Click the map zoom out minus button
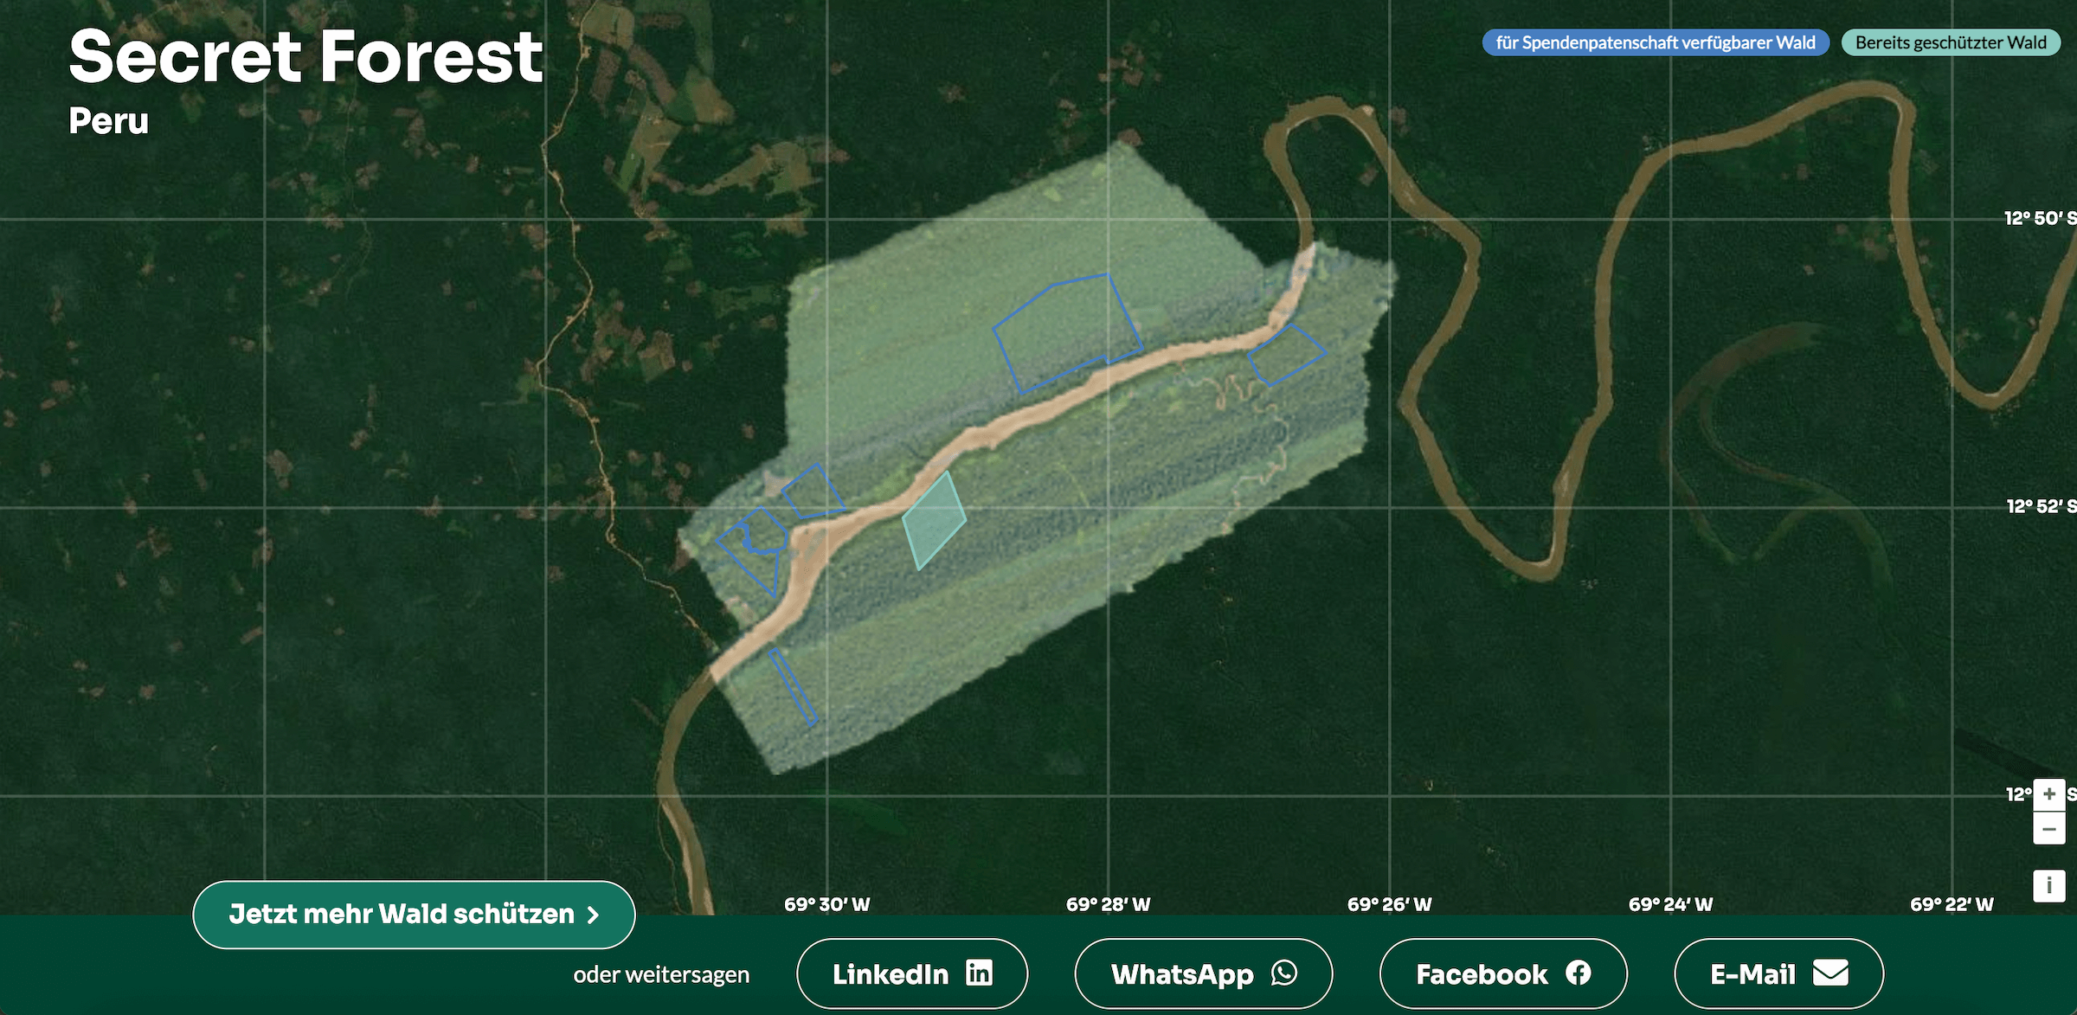 2048,829
